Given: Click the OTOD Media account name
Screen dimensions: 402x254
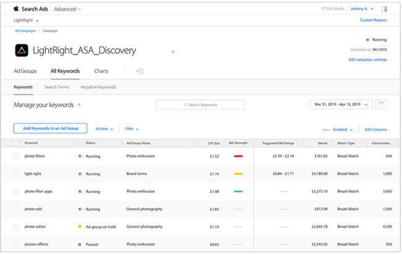Looking at the screenshot, I should [x=333, y=9].
